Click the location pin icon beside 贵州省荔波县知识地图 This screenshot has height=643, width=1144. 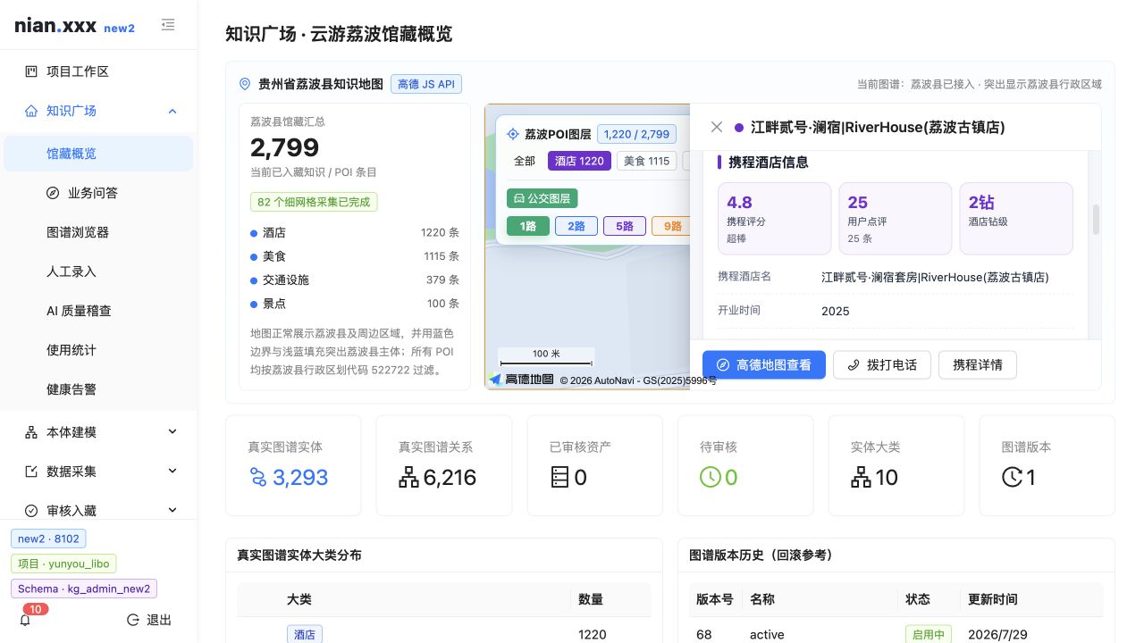tap(245, 84)
